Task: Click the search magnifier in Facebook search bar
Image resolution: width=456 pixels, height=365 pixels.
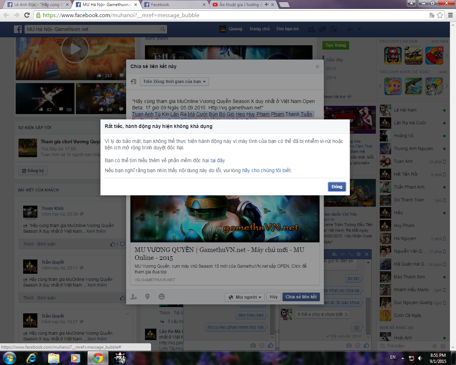Action: [163, 29]
